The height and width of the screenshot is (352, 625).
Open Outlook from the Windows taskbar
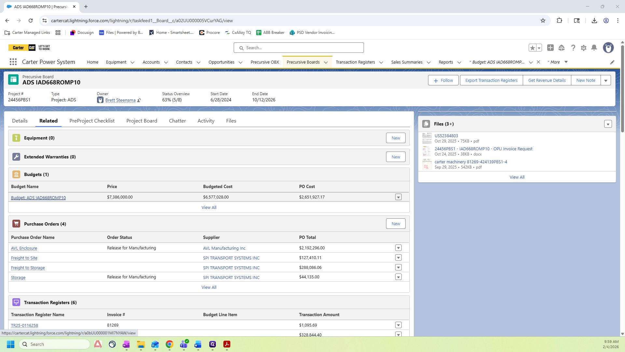coord(155,345)
